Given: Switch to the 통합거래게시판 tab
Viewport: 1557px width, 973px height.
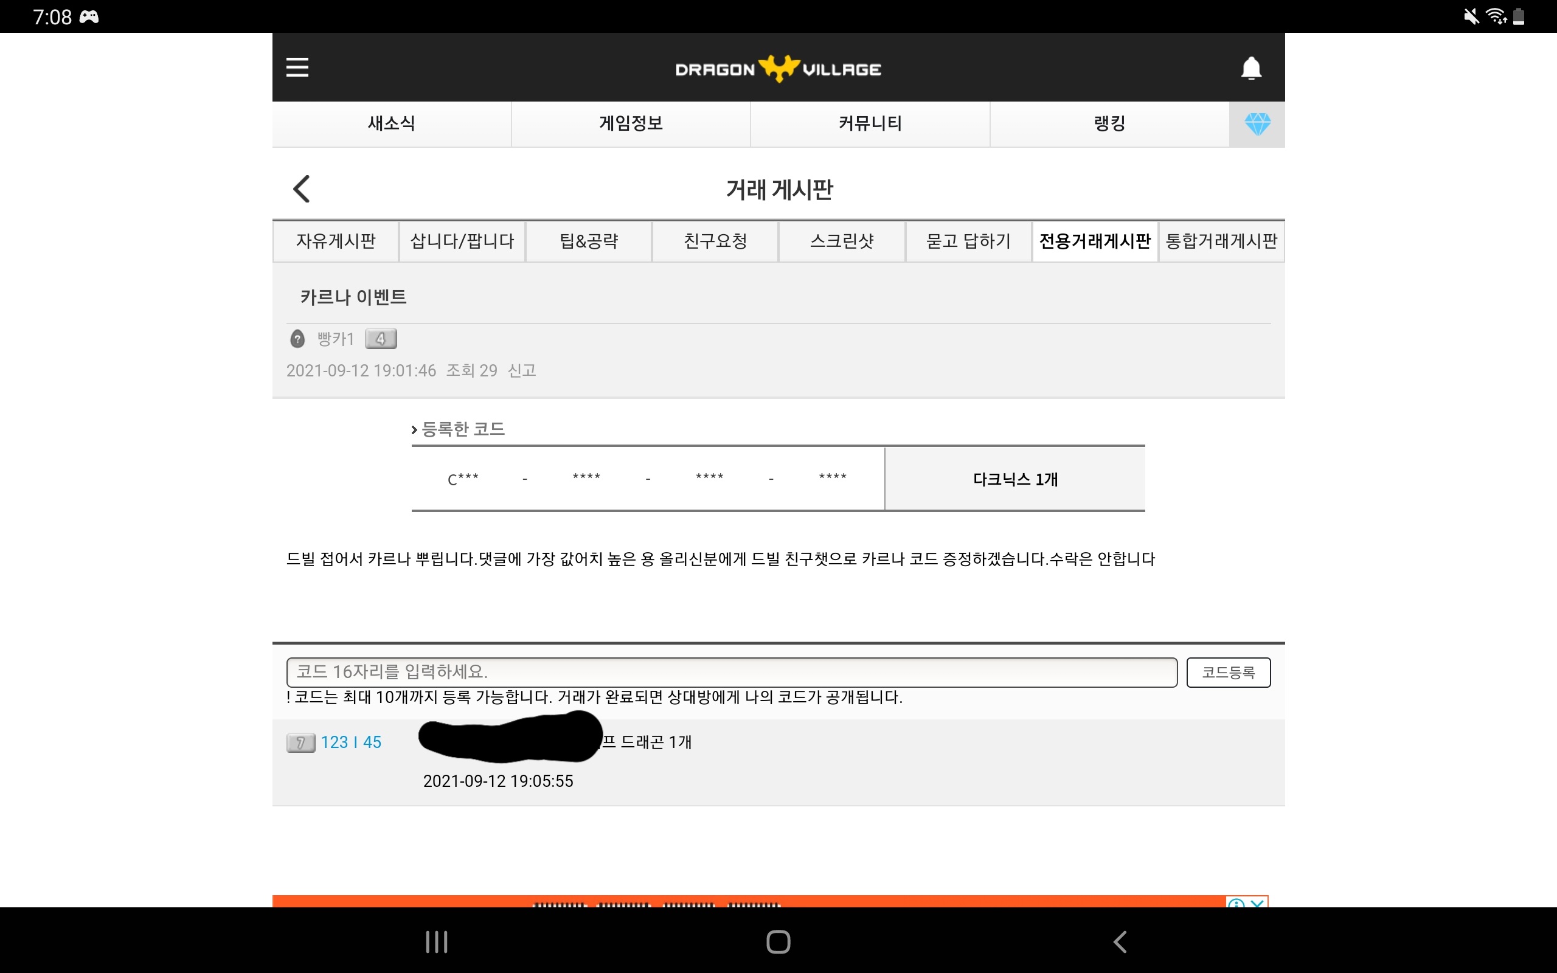Looking at the screenshot, I should (1221, 241).
